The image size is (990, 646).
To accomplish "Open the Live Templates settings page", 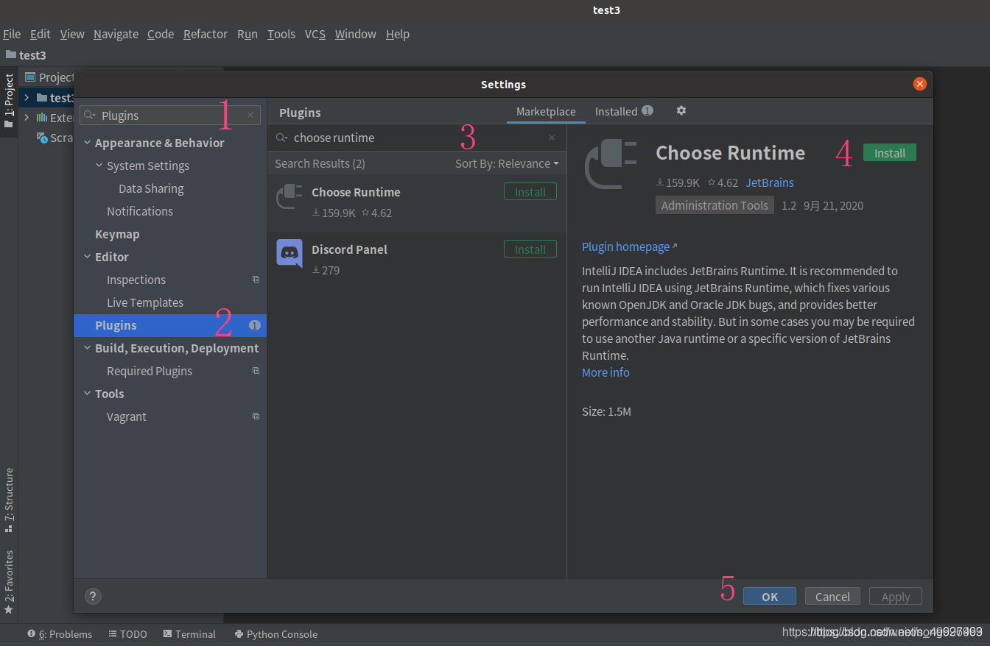I will pyautogui.click(x=145, y=302).
